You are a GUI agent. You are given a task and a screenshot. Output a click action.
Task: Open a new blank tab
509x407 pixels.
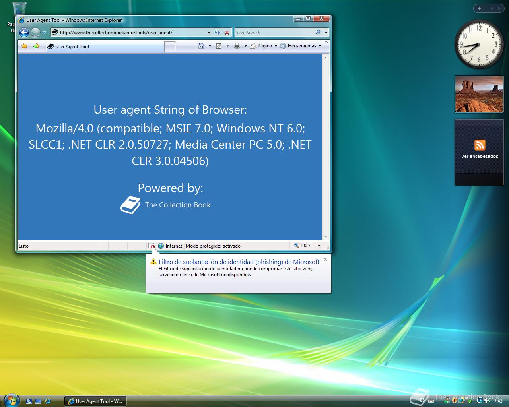point(170,47)
